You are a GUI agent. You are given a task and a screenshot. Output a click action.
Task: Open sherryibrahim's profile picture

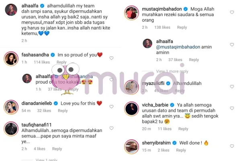(x=131, y=147)
